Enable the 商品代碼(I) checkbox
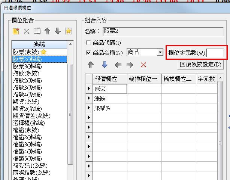The image size is (230, 180). (x=88, y=43)
